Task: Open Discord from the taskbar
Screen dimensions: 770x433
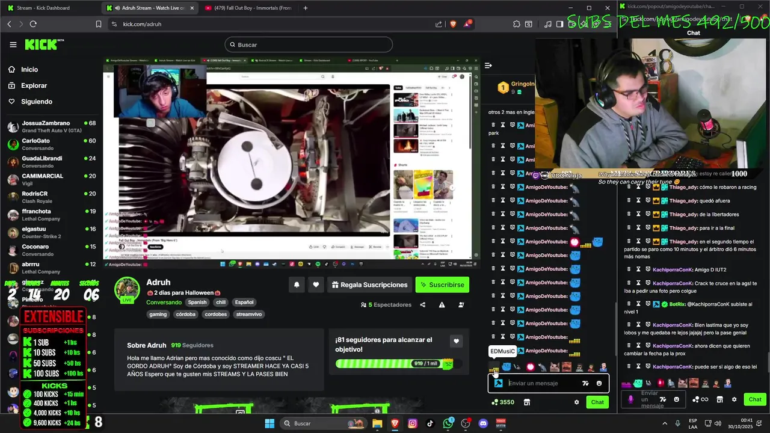Action: pyautogui.click(x=483, y=423)
